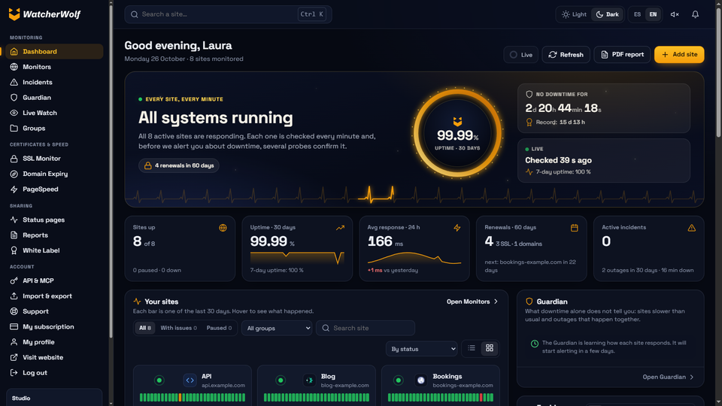Open the By status sort dropdown
722x406 pixels.
click(422, 349)
